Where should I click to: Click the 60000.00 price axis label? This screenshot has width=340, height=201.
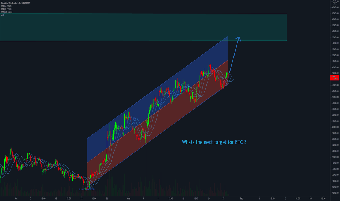click(335, 7)
